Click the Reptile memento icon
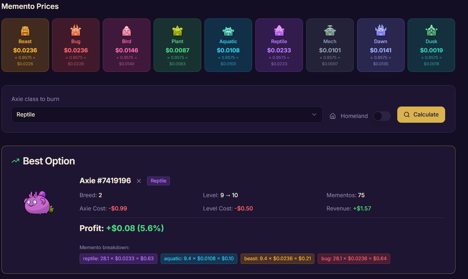 click(279, 30)
